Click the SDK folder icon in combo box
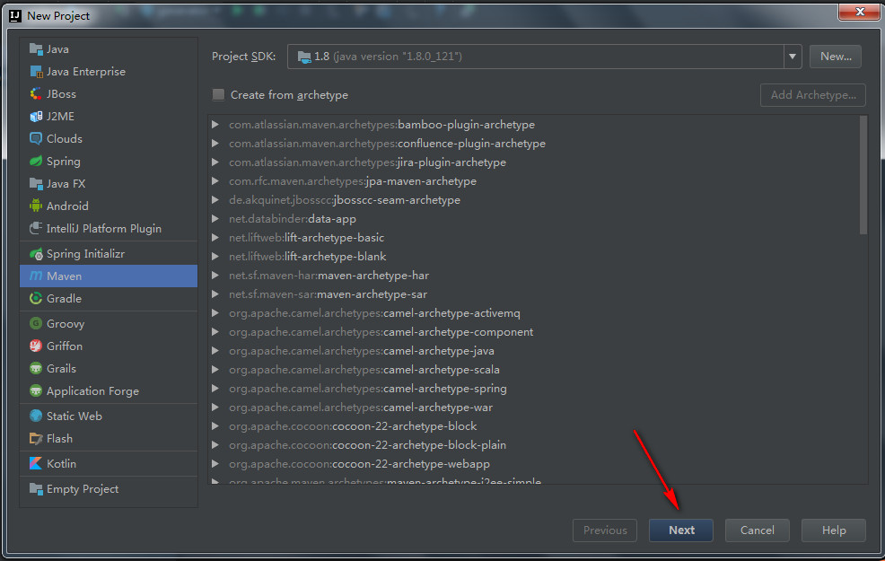885x561 pixels. click(304, 57)
